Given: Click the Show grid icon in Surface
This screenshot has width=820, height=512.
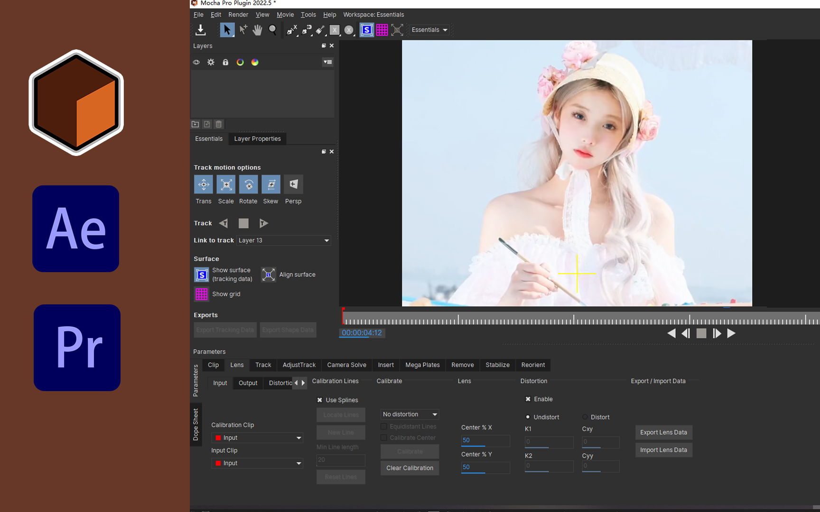Looking at the screenshot, I should coord(201,294).
